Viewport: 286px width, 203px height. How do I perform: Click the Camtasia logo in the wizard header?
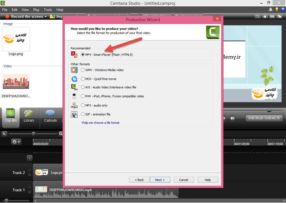(x=213, y=32)
